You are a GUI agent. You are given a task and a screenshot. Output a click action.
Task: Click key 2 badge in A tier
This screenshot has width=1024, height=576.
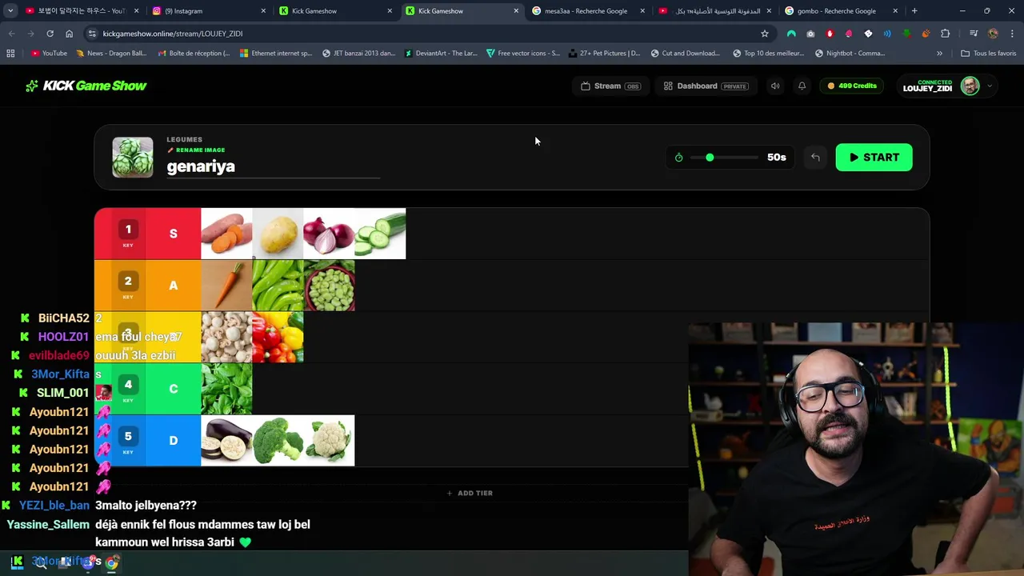(x=128, y=282)
